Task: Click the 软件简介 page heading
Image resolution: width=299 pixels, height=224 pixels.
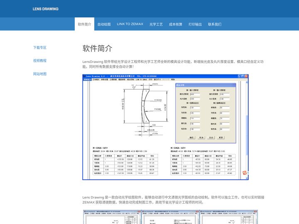Action: pyautogui.click(x=97, y=48)
